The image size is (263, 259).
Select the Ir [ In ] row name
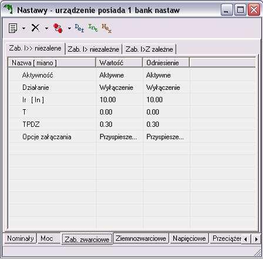click(x=33, y=100)
